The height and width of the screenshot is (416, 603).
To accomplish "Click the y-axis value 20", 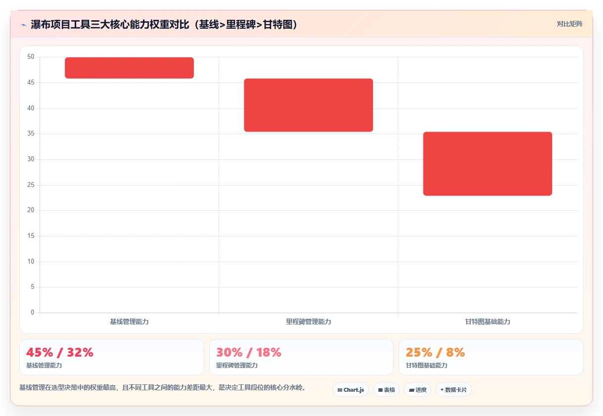I will pyautogui.click(x=31, y=210).
